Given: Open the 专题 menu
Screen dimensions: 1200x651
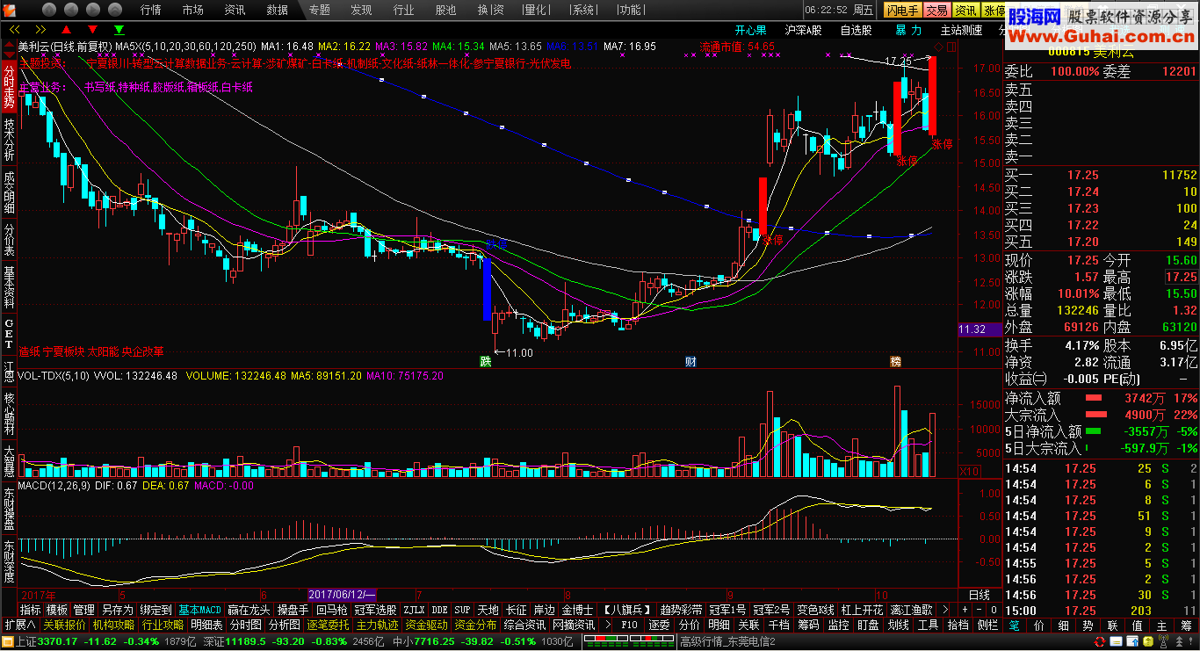Looking at the screenshot, I should click(x=320, y=11).
